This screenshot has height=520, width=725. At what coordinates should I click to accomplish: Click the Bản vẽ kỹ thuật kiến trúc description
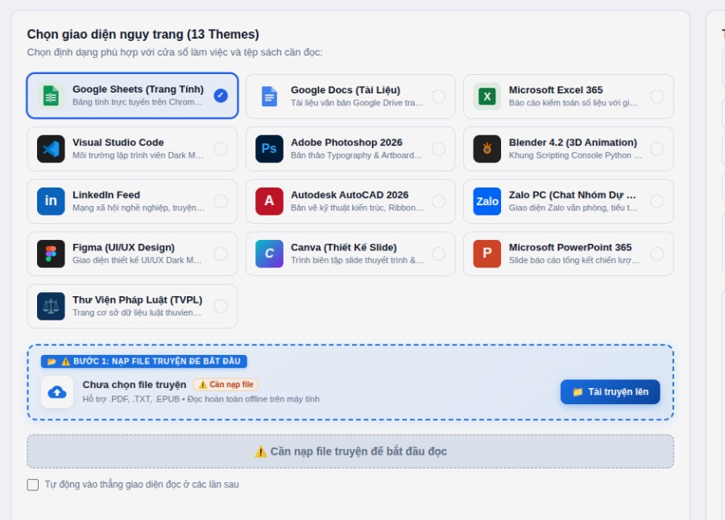(x=357, y=208)
